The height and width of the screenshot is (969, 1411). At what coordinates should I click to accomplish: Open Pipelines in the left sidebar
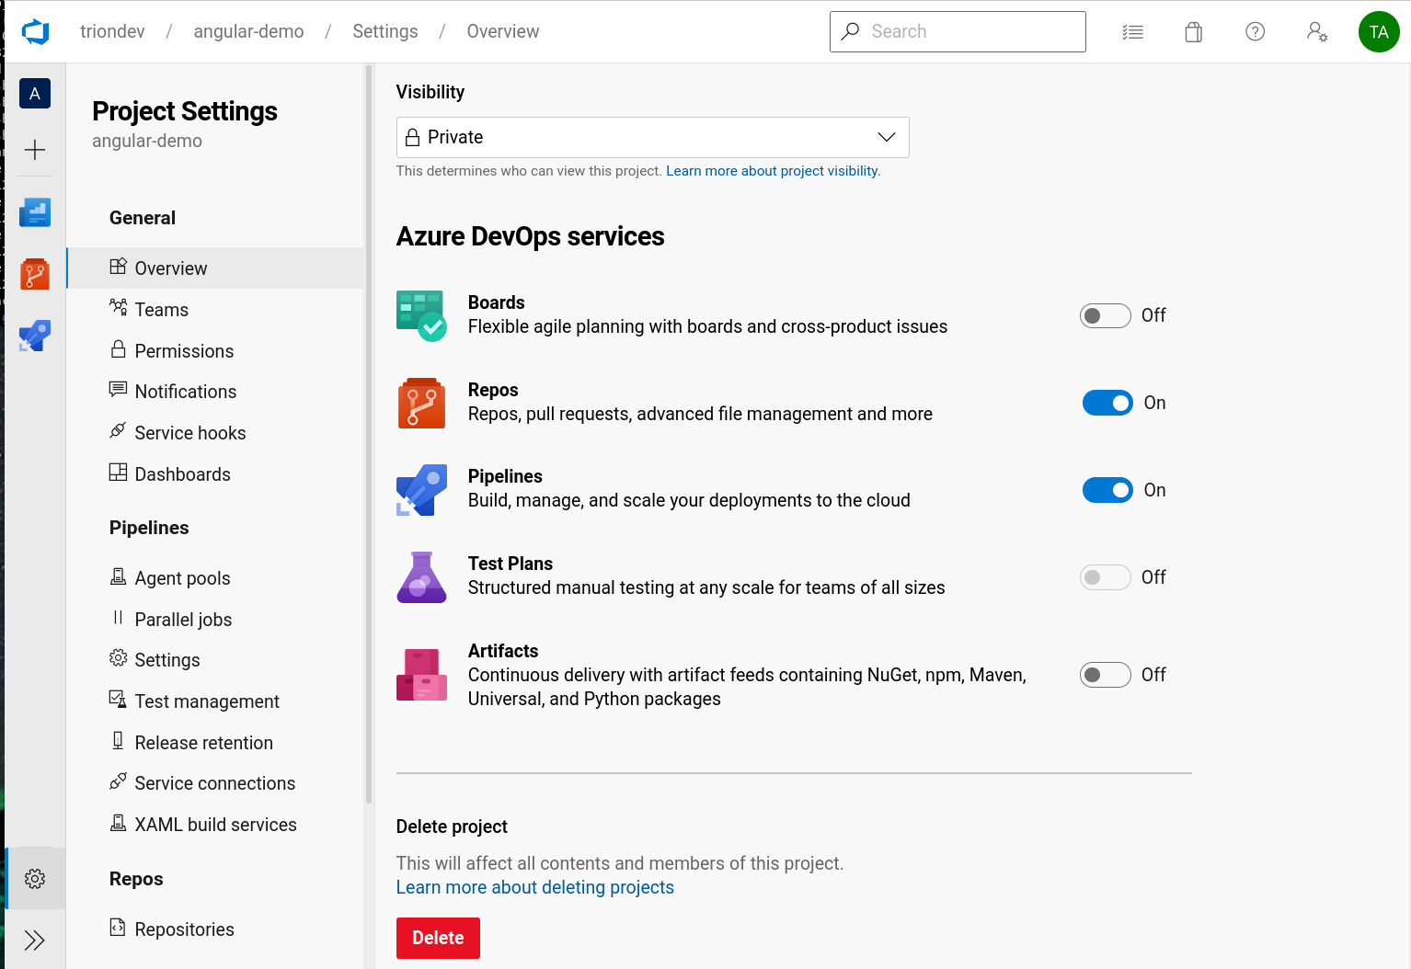click(35, 336)
